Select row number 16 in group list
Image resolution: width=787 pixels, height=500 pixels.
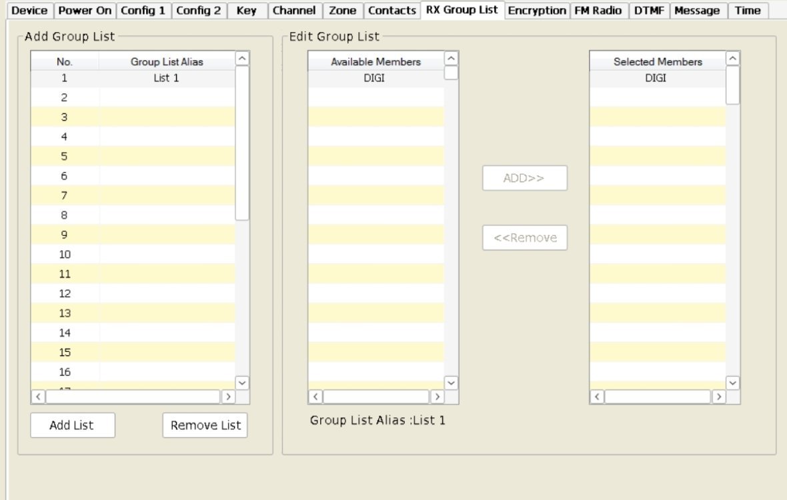(133, 372)
